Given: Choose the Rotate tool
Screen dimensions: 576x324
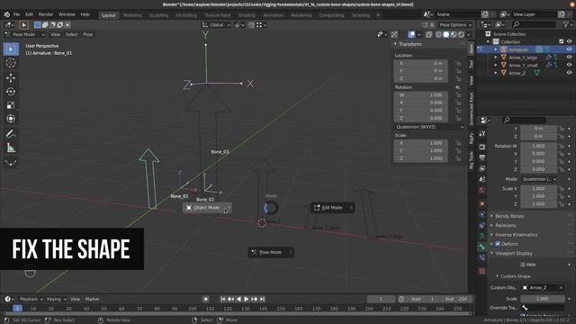Looking at the screenshot, I should click(x=11, y=92).
